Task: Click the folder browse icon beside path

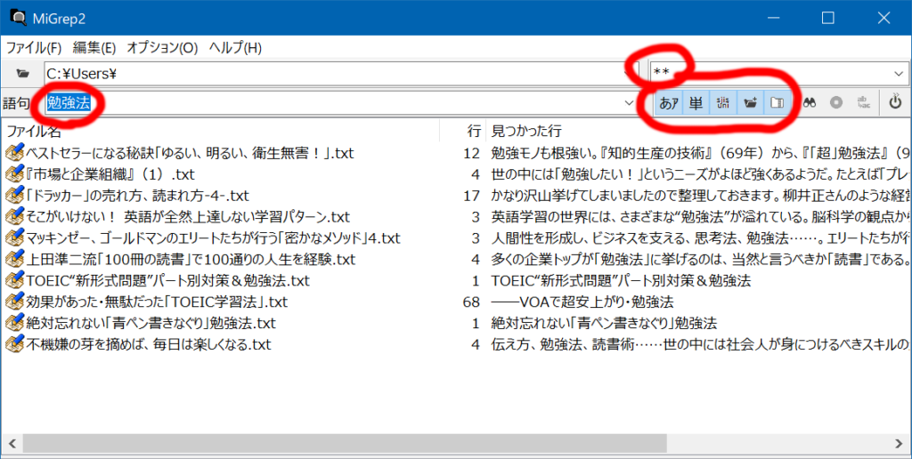Action: tap(22, 73)
